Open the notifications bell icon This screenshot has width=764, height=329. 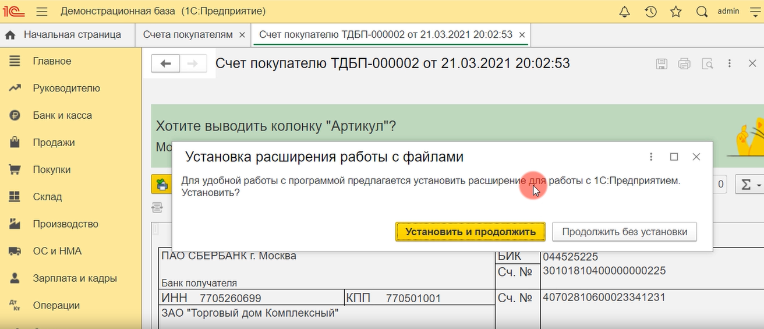[624, 12]
